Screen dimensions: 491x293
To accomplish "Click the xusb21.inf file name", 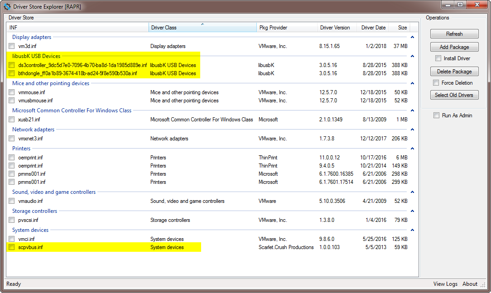I will (29, 119).
